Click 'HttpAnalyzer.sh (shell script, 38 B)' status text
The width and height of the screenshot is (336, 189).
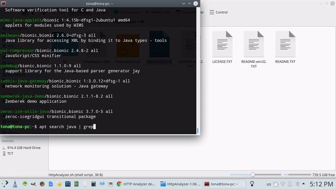pyautogui.click(x=76, y=175)
